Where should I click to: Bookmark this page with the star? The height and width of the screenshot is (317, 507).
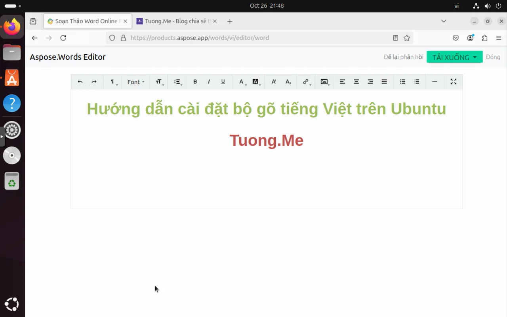[x=406, y=38]
